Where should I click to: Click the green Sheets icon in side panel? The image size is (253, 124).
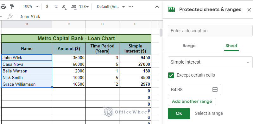click(x=172, y=9)
